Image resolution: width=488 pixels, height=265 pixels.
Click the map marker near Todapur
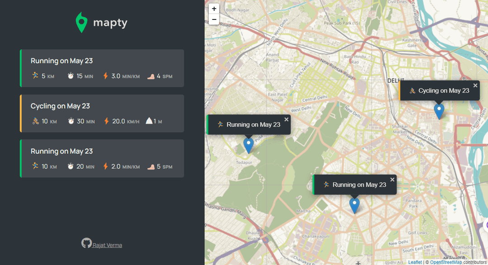coord(249,146)
